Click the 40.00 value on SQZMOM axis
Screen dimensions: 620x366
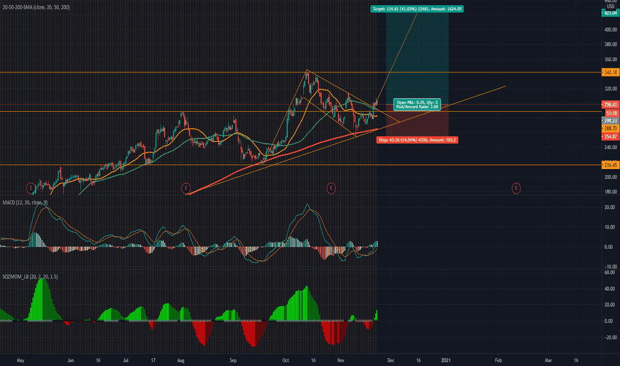click(610, 289)
